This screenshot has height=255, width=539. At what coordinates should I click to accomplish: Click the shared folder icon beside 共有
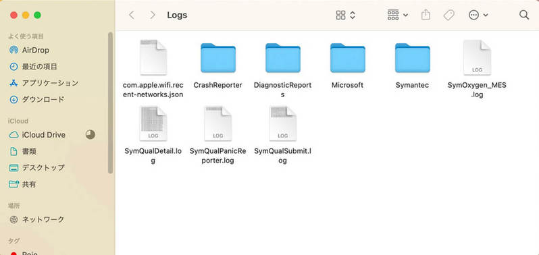pyautogui.click(x=14, y=184)
